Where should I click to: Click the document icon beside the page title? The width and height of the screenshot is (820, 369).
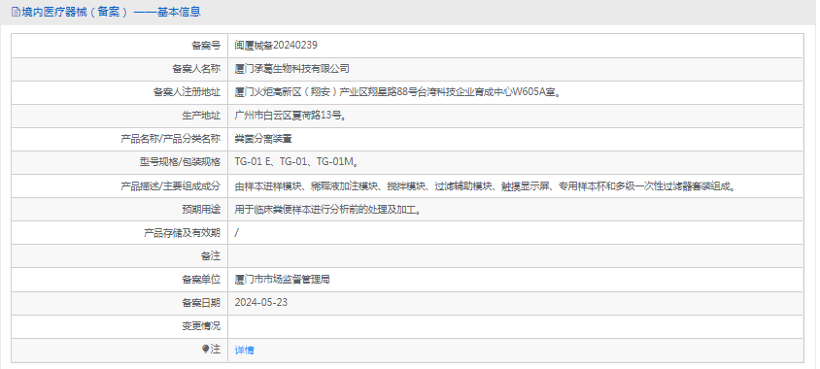click(x=16, y=12)
